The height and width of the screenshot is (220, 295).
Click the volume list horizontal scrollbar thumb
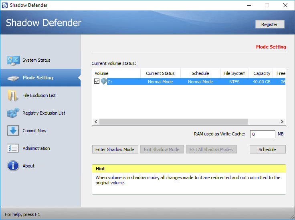[x=174, y=122]
